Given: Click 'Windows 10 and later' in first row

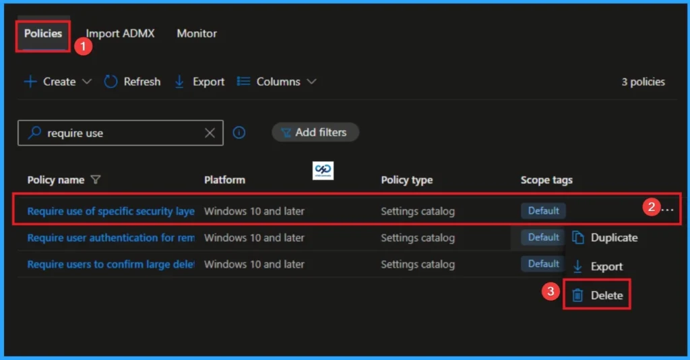Looking at the screenshot, I should [x=254, y=211].
